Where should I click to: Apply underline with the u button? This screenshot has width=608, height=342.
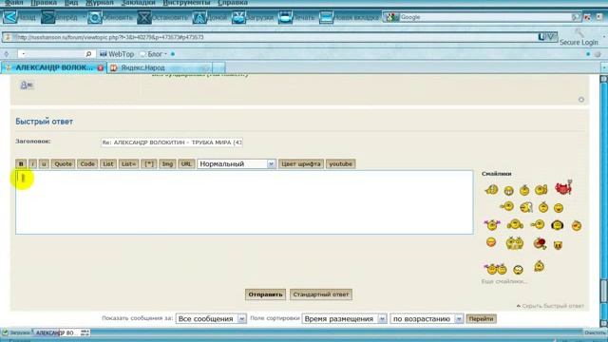44,164
